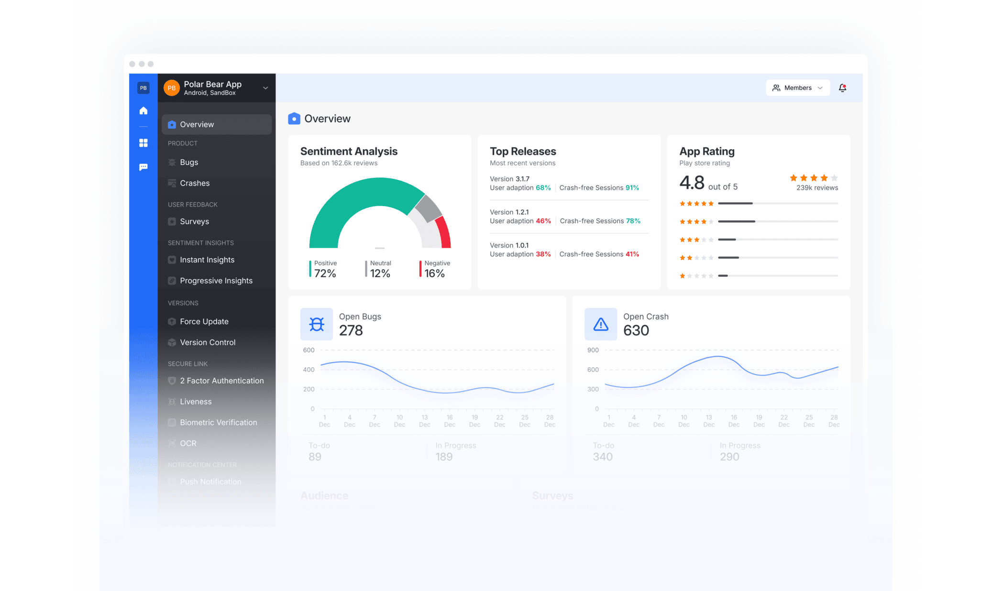The height and width of the screenshot is (591, 992).
Task: Click the 2 Factor Authentication shield icon
Action: pyautogui.click(x=172, y=381)
